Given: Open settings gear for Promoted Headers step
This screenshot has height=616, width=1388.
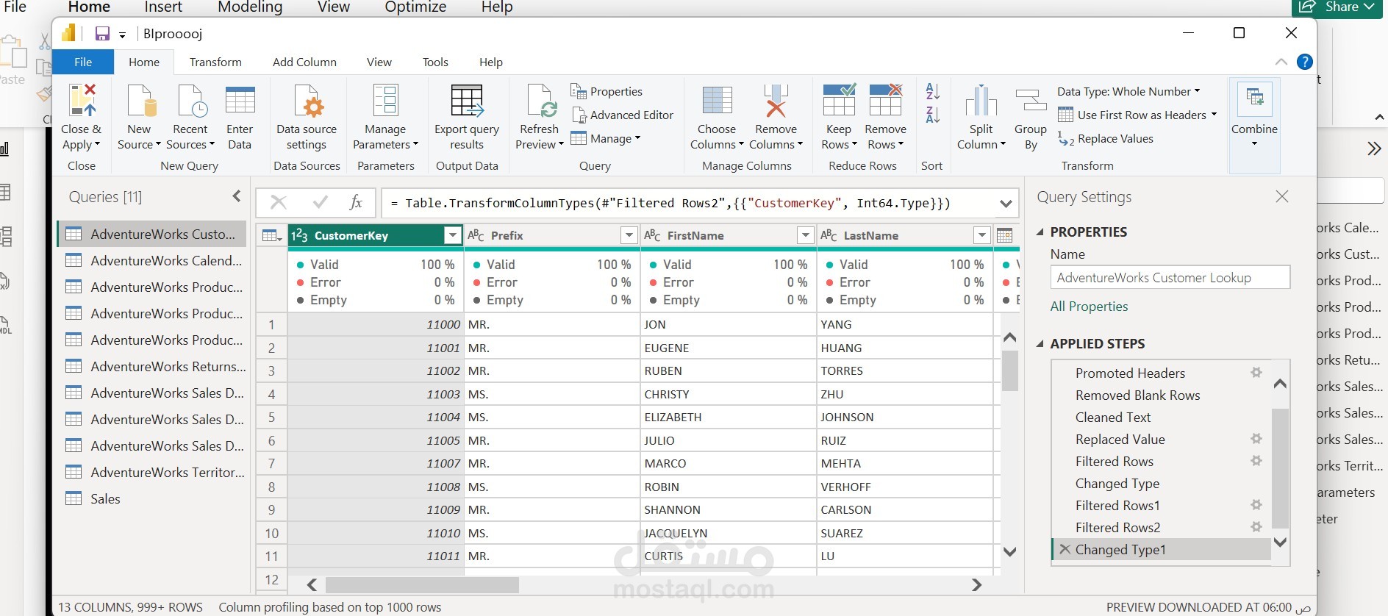Looking at the screenshot, I should [1256, 373].
